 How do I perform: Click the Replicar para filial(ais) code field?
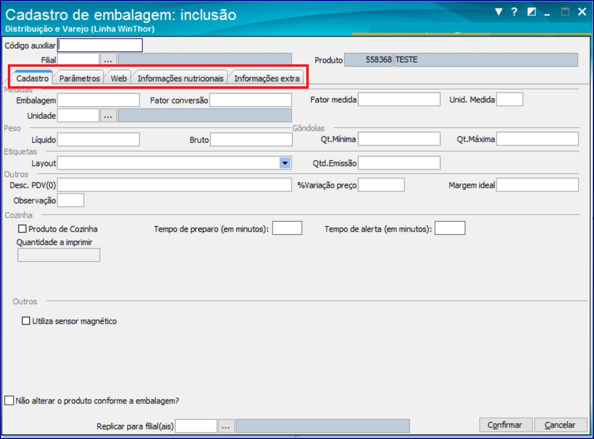[196, 426]
